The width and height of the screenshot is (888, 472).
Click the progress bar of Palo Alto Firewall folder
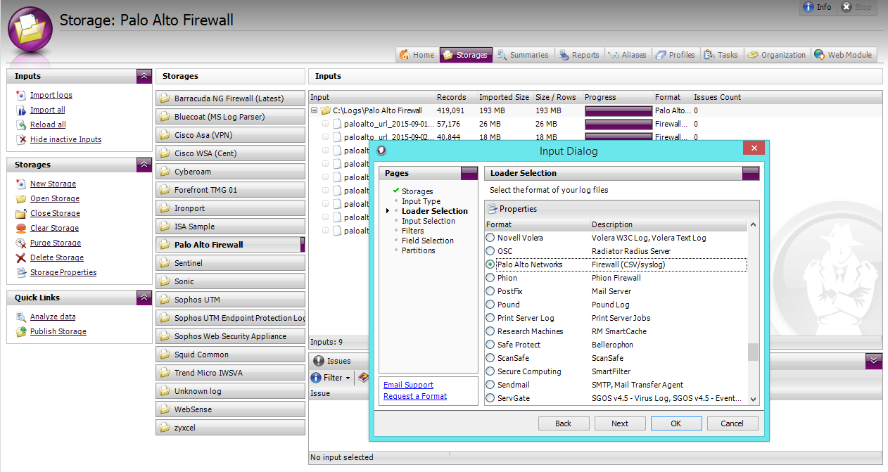click(619, 110)
